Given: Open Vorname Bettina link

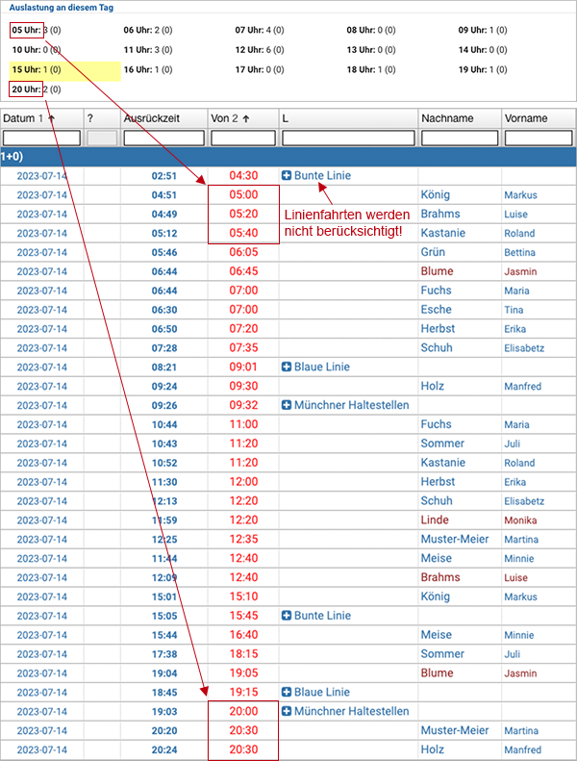Looking at the screenshot, I should point(519,252).
